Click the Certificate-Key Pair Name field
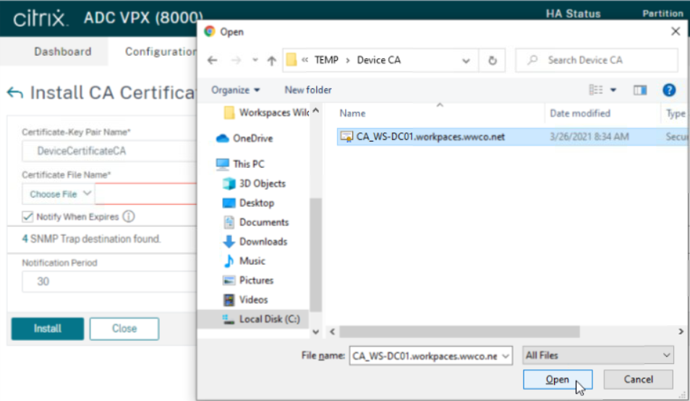The height and width of the screenshot is (401, 690). (109, 151)
